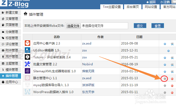Click author link Nobird
The width and height of the screenshot is (176, 108).
[x=87, y=64]
